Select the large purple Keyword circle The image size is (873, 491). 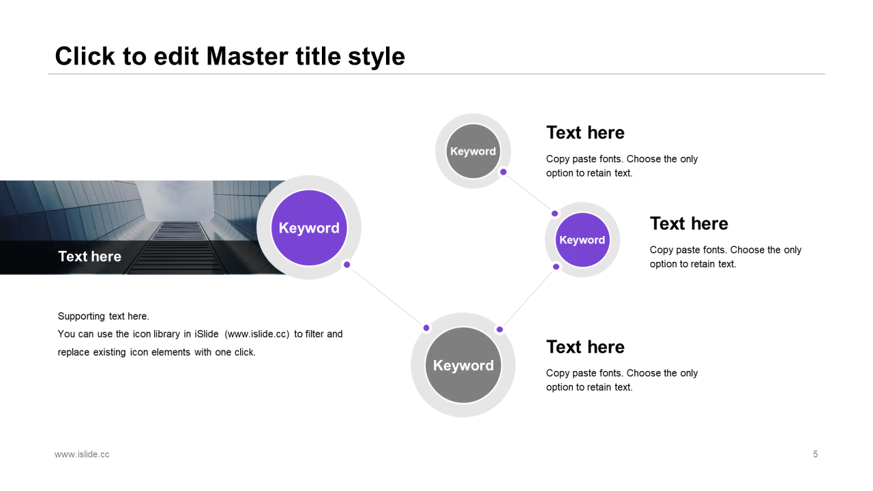pos(309,228)
